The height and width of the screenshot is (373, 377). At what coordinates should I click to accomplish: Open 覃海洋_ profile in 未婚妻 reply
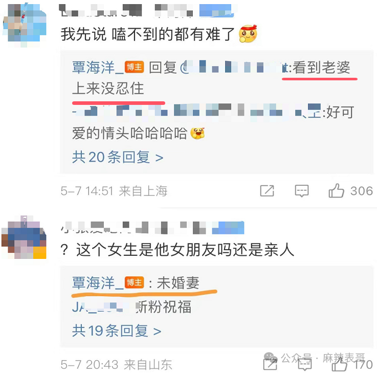pyautogui.click(x=98, y=282)
